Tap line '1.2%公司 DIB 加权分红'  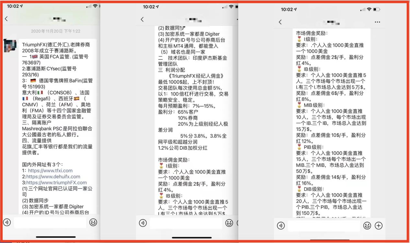point(183,148)
